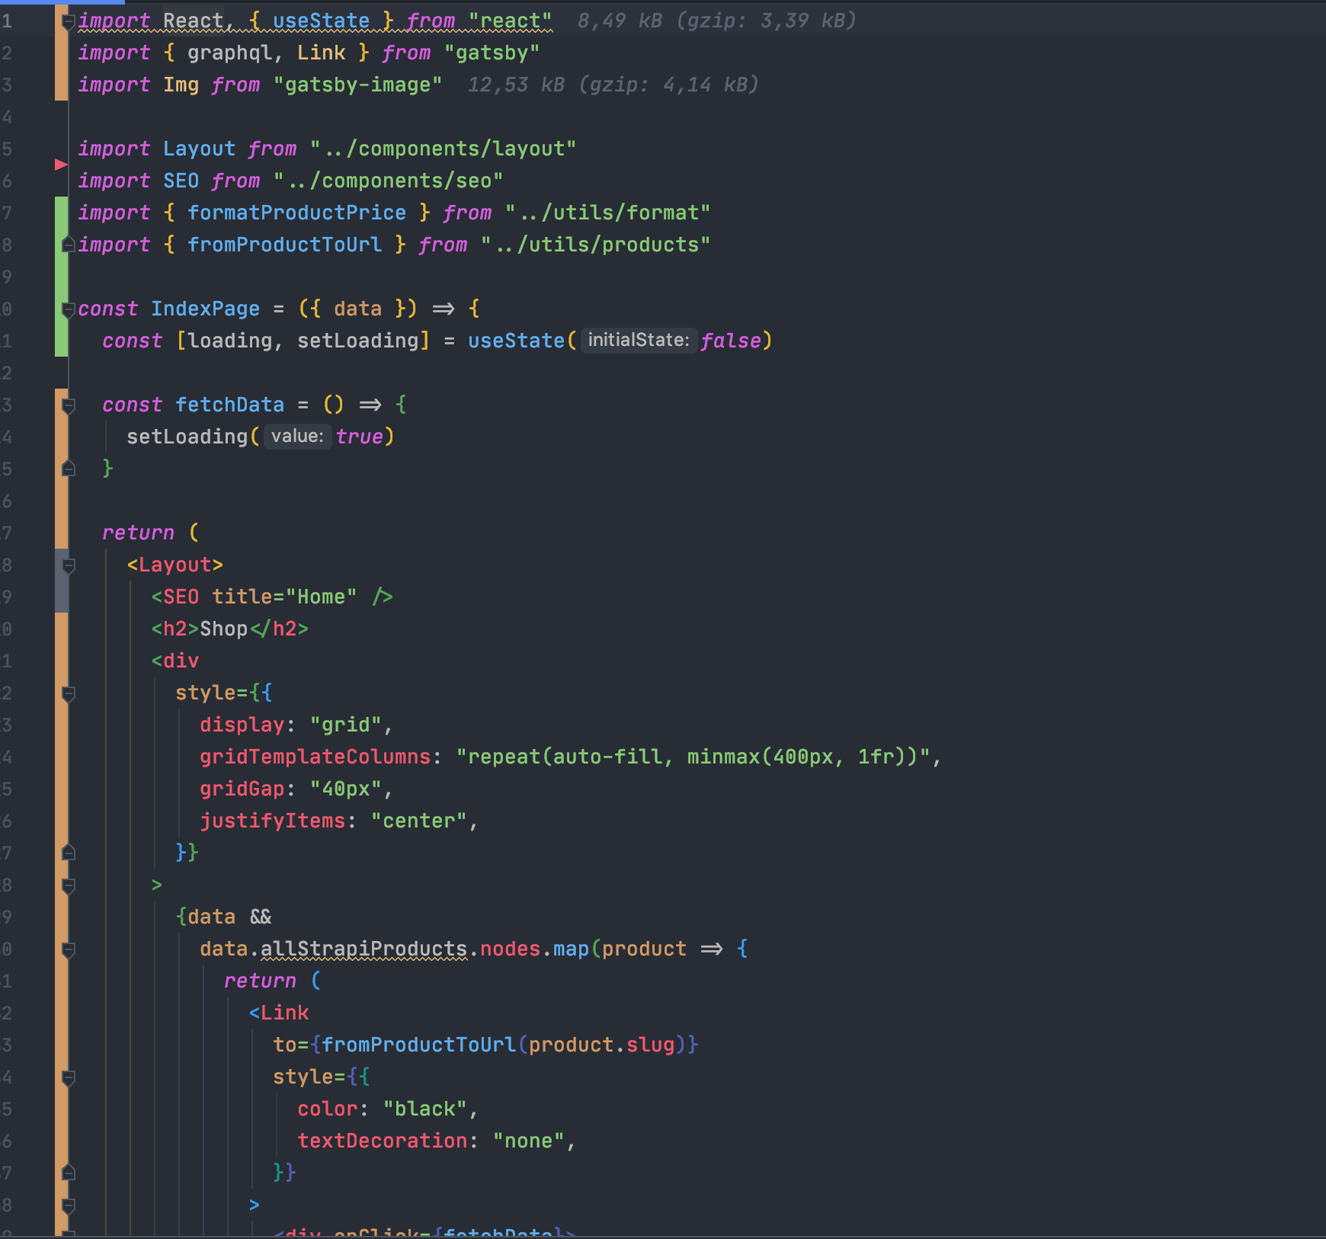Click the orange modified-lines gutter marker beside the gridGap line
This screenshot has height=1239, width=1326.
[61, 789]
